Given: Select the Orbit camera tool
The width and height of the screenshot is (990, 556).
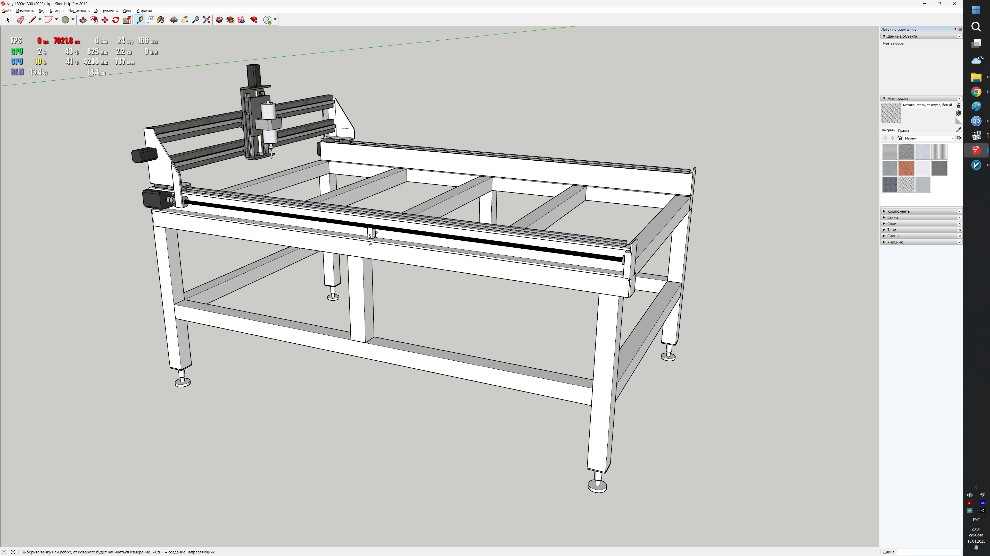Looking at the screenshot, I should click(174, 20).
